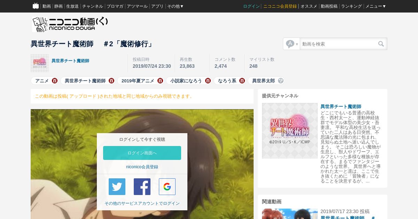The height and width of the screenshot is (219, 418).
Task: Open 異世界チート魔術師 channel name near stats
Action: pos(70,61)
